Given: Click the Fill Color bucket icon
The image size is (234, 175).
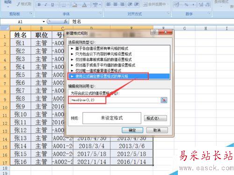Looking at the screenshot, I should click(x=74, y=5).
